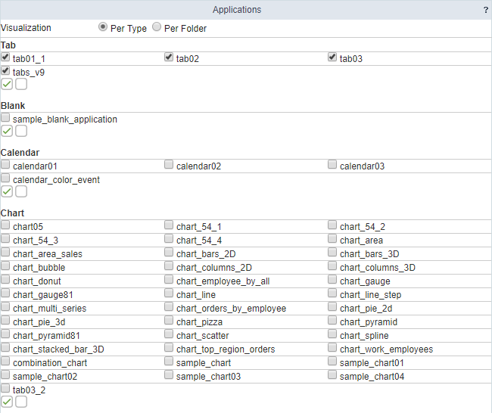Check the combination_chart box
The width and height of the screenshot is (492, 413).
coord(6,362)
